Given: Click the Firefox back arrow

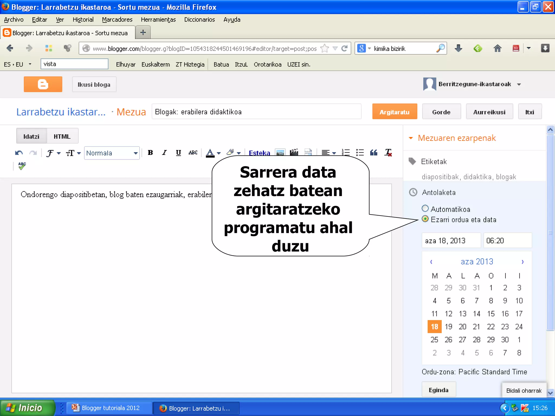Looking at the screenshot, I should [x=10, y=48].
